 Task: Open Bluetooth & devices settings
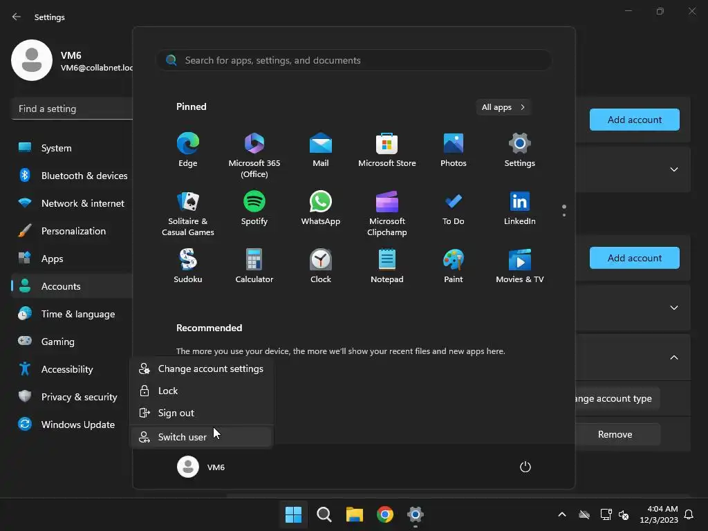point(72,176)
